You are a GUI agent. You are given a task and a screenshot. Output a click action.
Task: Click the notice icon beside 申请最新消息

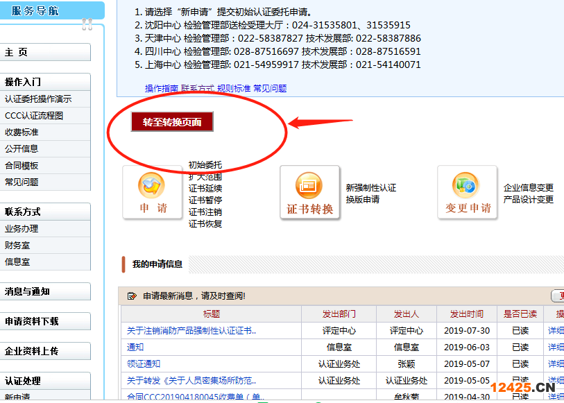[x=132, y=296]
